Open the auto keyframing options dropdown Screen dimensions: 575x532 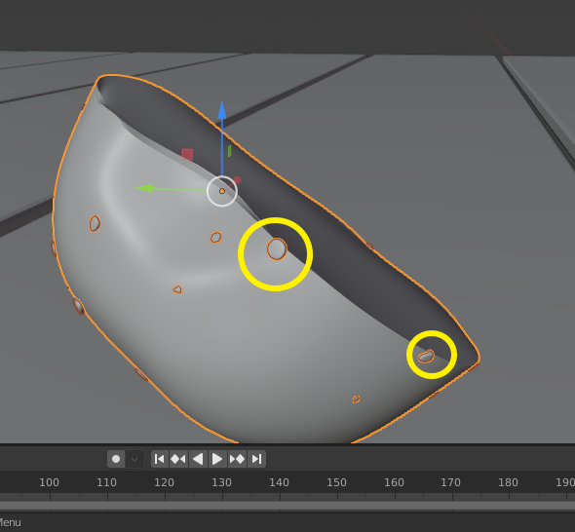[x=134, y=459]
